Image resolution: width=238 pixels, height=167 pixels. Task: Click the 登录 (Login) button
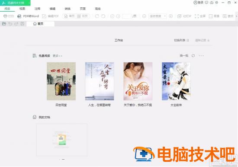(x=198, y=3)
